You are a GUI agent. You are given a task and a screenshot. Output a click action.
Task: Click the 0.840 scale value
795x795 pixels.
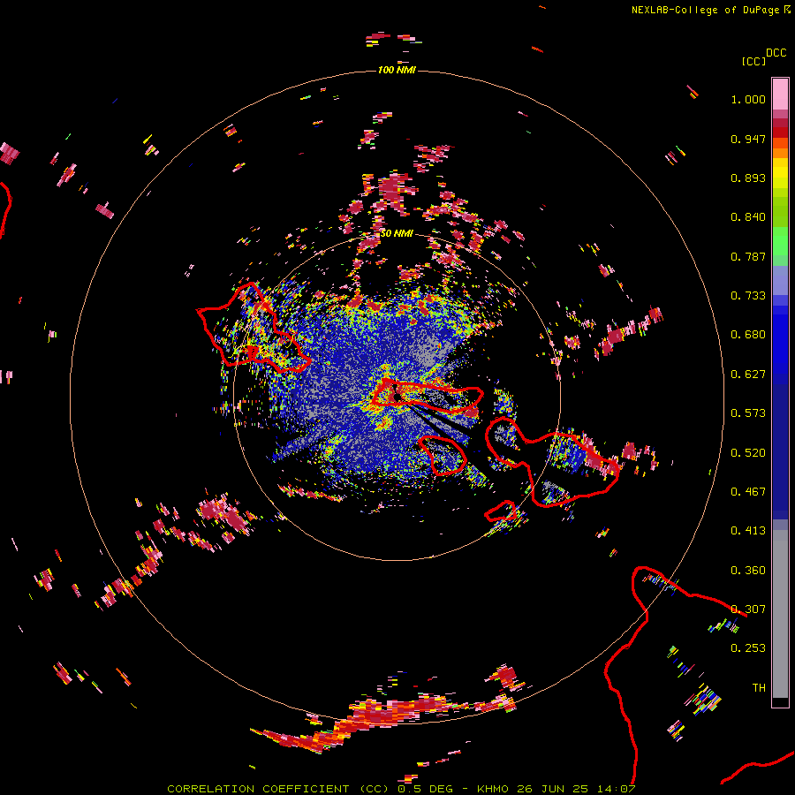point(748,217)
